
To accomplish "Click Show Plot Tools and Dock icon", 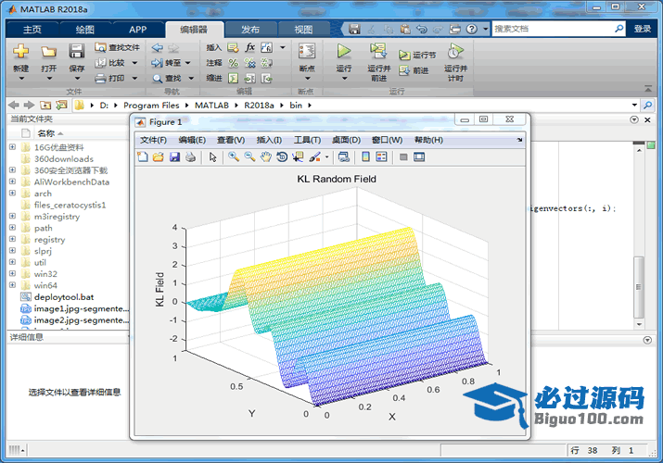I will pos(419,157).
